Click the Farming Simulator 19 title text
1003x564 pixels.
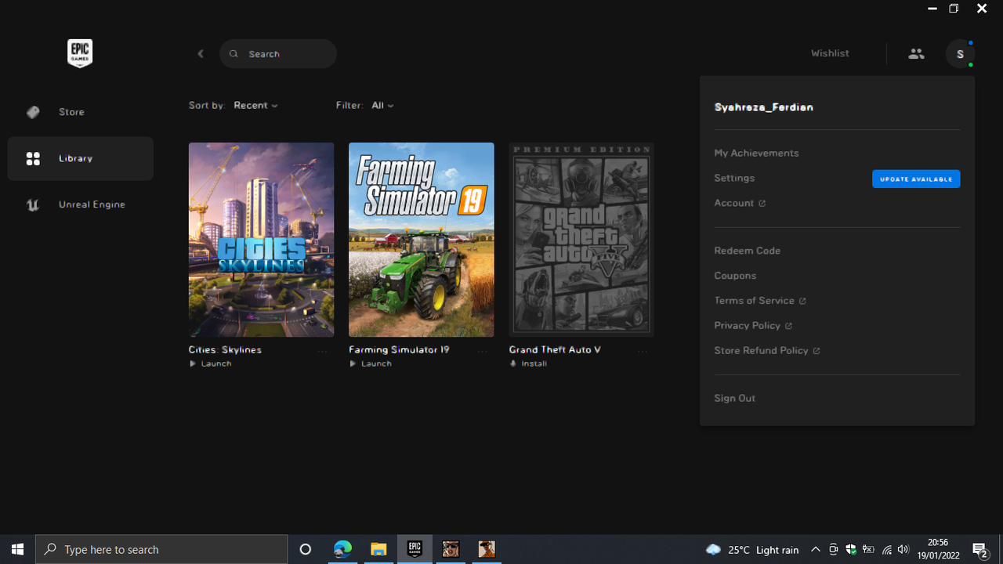point(399,349)
